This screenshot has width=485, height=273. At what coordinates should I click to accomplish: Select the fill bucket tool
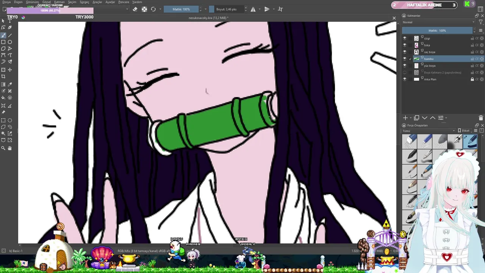click(x=3, y=97)
